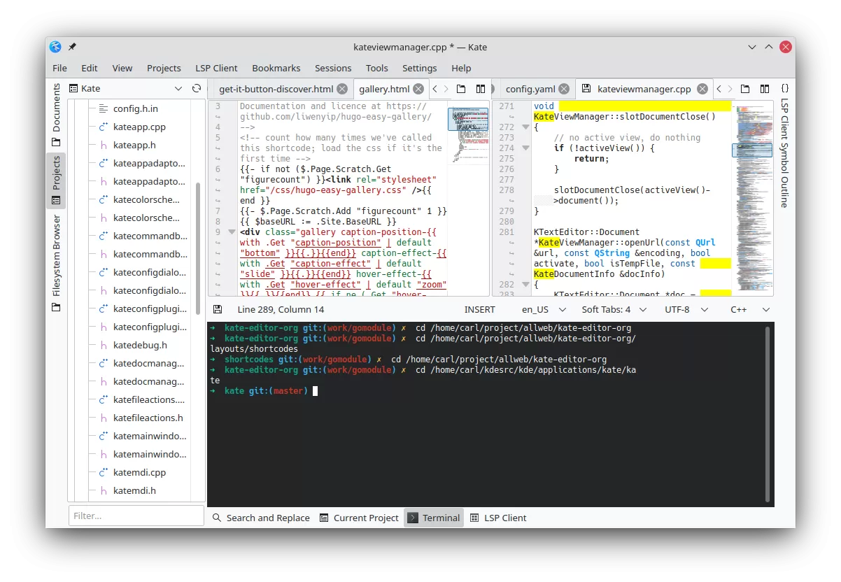The image size is (841, 582).
Task: Close the gallery.html tab
Action: [418, 89]
